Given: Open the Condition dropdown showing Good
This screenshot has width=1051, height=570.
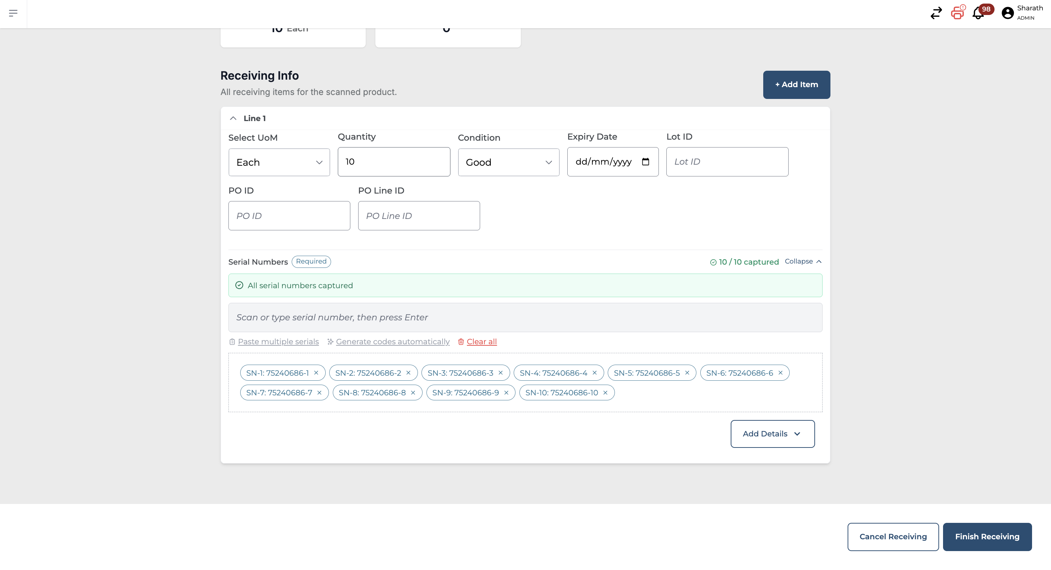Looking at the screenshot, I should [x=508, y=162].
